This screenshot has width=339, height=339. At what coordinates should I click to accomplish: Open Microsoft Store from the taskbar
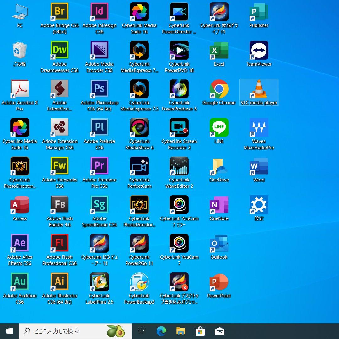click(x=200, y=331)
